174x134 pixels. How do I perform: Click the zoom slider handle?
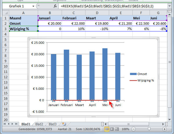(149, 129)
